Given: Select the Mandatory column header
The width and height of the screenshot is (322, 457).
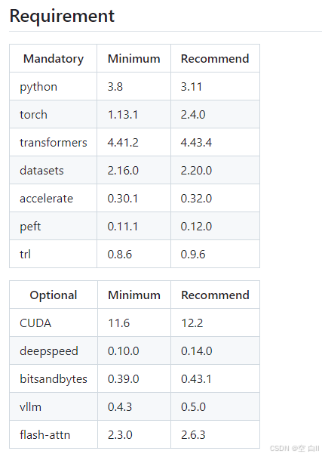Looking at the screenshot, I should [54, 59].
